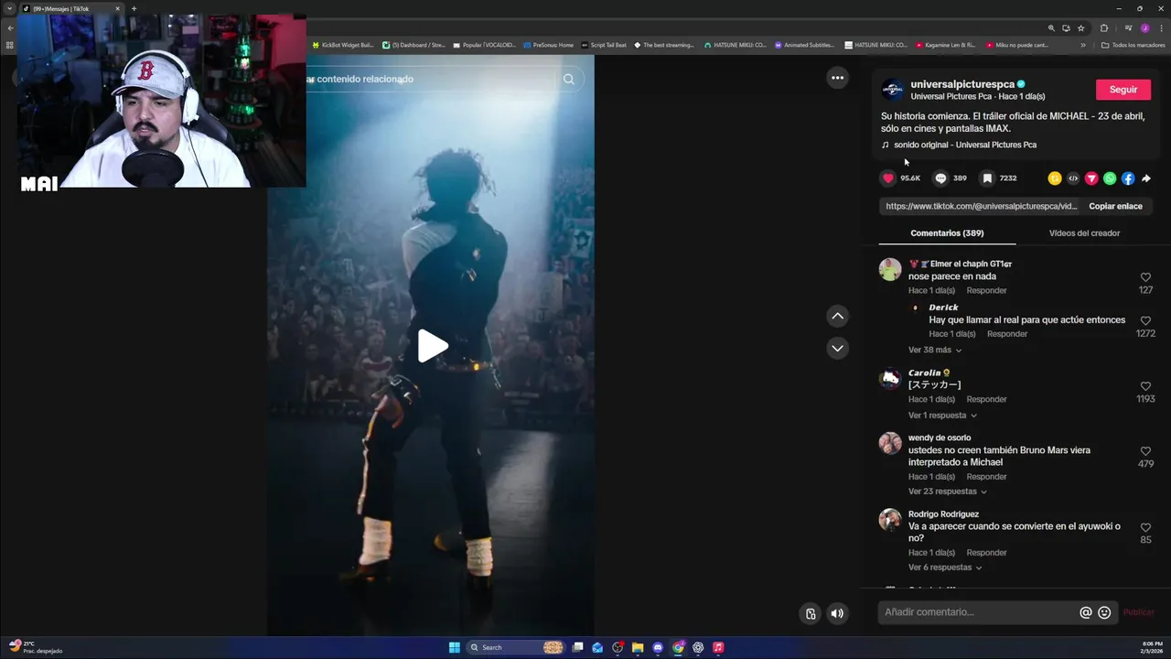This screenshot has height=659, width=1171.
Task: Open Discord from the taskbar
Action: tap(658, 647)
